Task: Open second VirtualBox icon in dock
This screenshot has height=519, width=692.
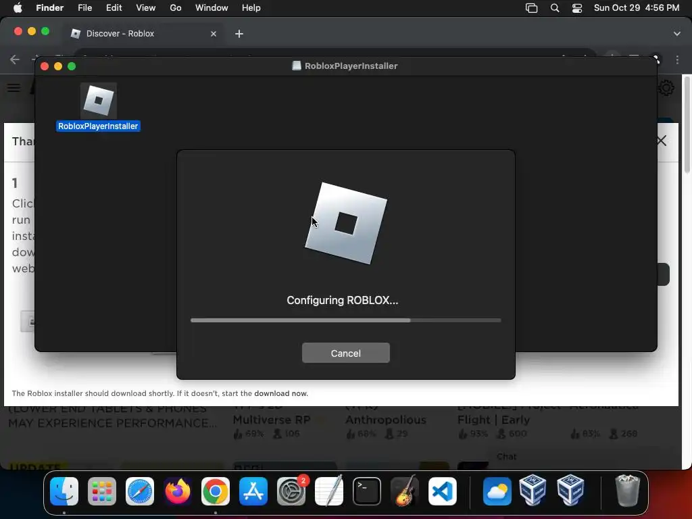Action: [x=570, y=491]
